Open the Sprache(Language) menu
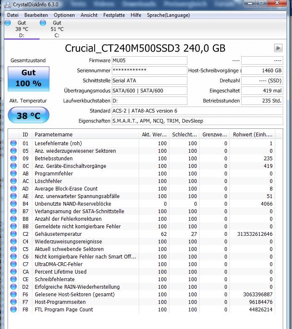Image resolution: width=292 pixels, height=329 pixels. click(x=168, y=15)
